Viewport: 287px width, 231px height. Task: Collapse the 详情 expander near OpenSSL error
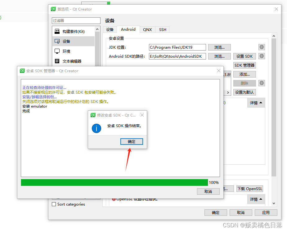[x=256, y=199]
